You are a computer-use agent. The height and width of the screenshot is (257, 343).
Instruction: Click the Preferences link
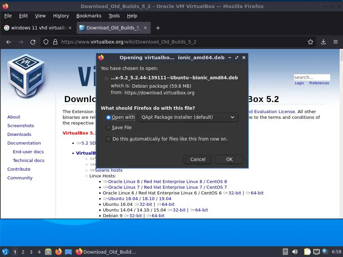click(319, 83)
